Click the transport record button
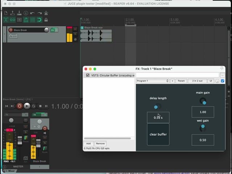The height and width of the screenshot is (174, 232). pos(20,106)
